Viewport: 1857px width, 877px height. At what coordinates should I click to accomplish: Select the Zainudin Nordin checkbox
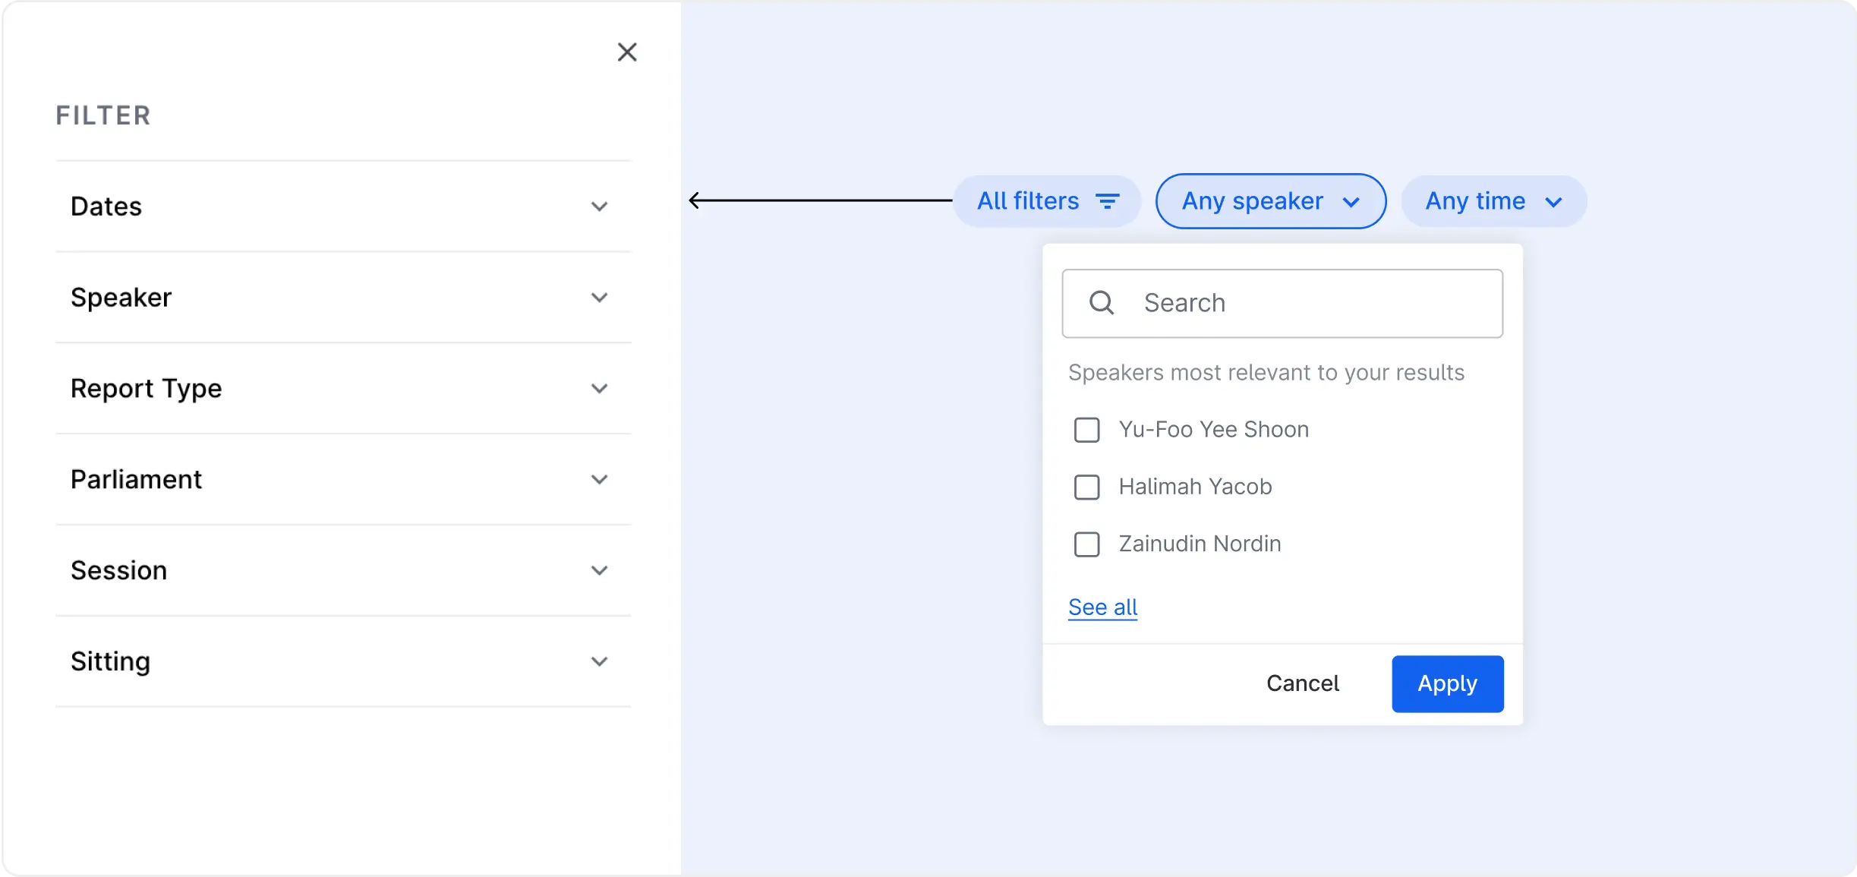(x=1086, y=544)
